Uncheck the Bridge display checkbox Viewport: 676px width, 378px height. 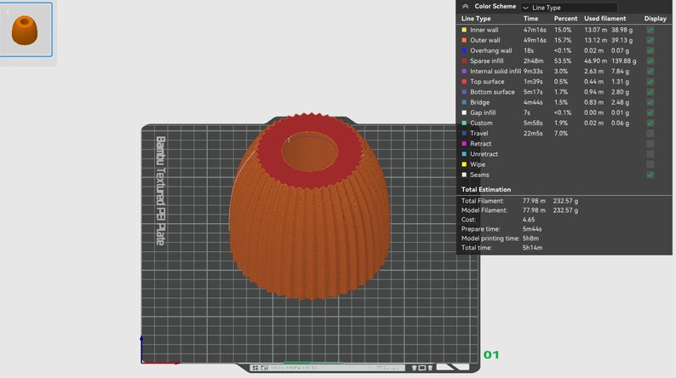point(650,102)
